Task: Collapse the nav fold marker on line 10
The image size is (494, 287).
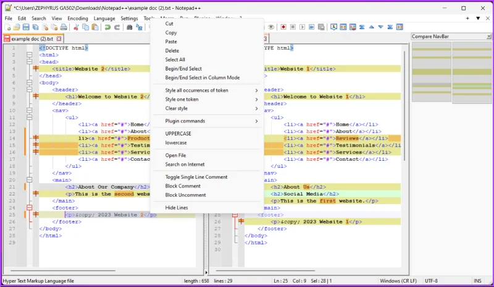Action: click(x=29, y=111)
